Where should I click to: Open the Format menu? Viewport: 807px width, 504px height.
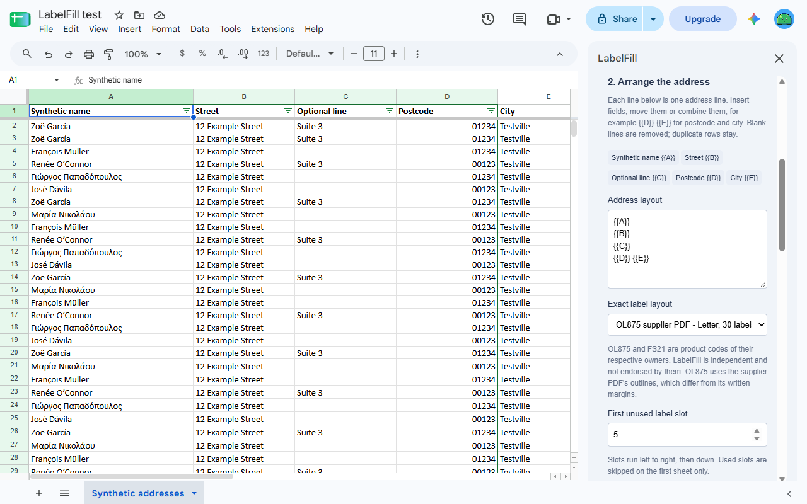(166, 29)
